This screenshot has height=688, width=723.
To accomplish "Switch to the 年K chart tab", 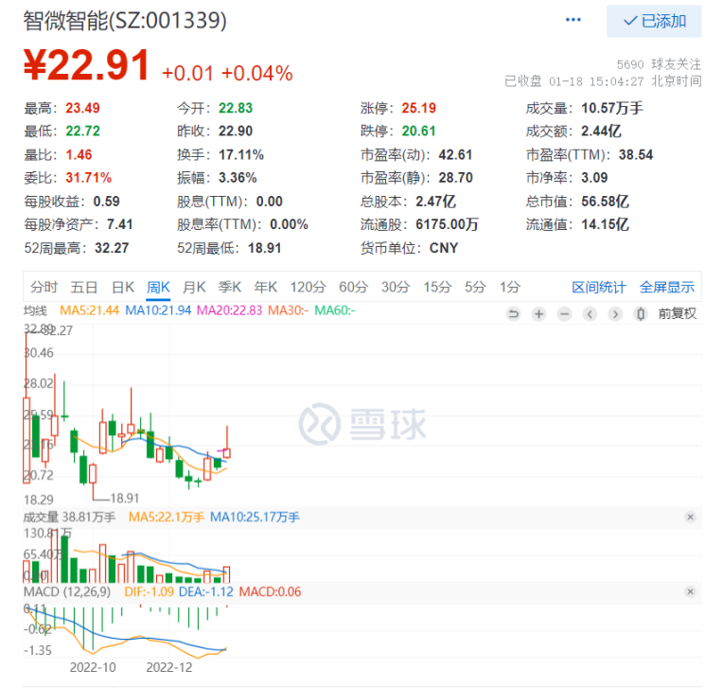I will pyautogui.click(x=266, y=287).
